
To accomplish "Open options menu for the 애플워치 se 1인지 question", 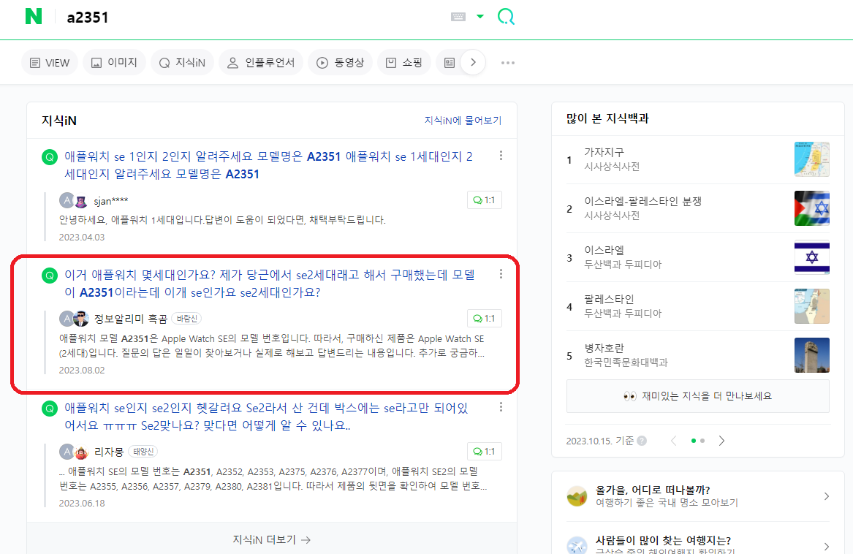I will pos(501,156).
